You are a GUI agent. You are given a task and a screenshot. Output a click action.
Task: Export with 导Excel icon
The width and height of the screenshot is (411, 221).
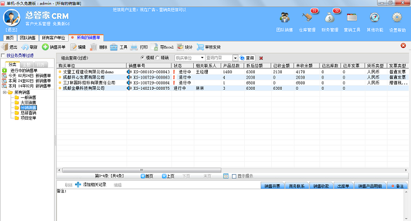(x=155, y=47)
